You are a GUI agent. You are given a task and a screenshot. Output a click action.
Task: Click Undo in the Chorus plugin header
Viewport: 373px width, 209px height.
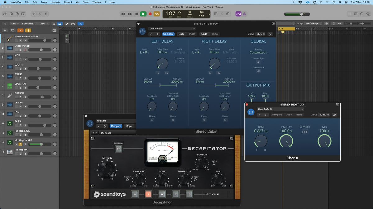click(x=288, y=115)
